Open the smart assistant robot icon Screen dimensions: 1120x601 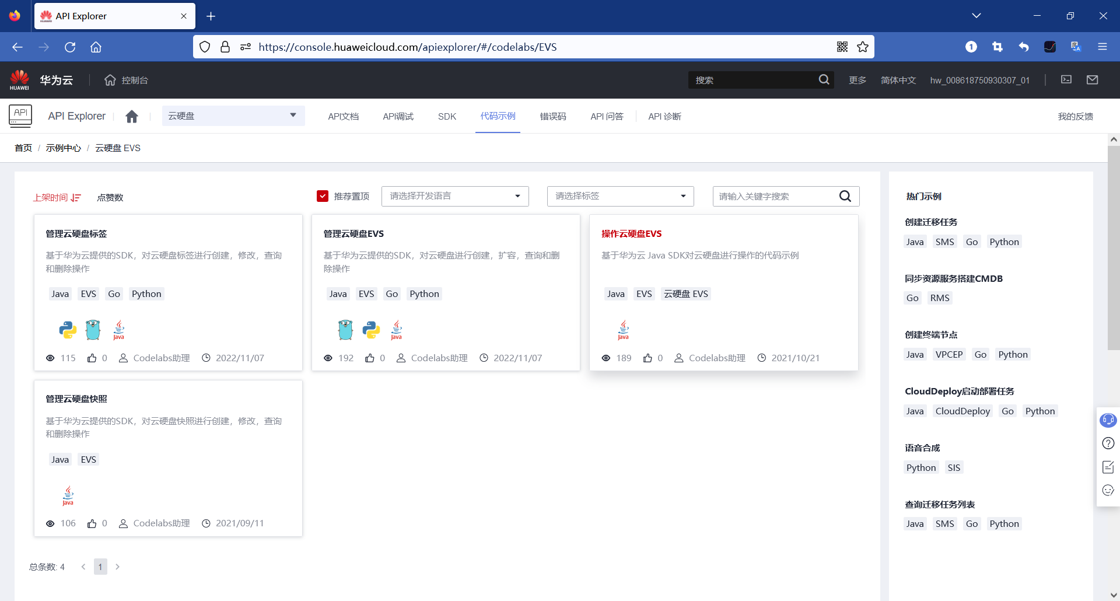coord(1108,420)
